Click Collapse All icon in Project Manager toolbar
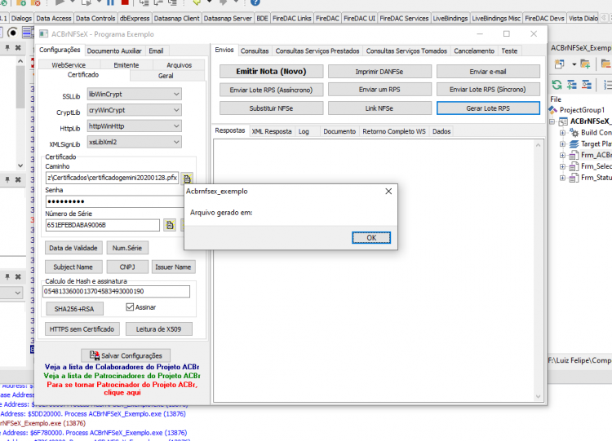The width and height of the screenshot is (612, 441). click(x=587, y=84)
